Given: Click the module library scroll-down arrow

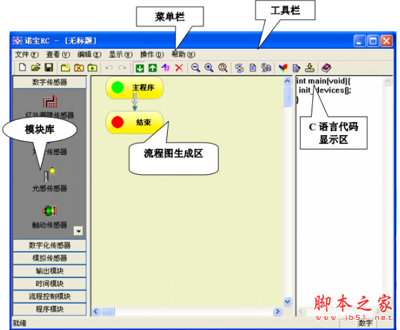Looking at the screenshot, I should [x=79, y=231].
